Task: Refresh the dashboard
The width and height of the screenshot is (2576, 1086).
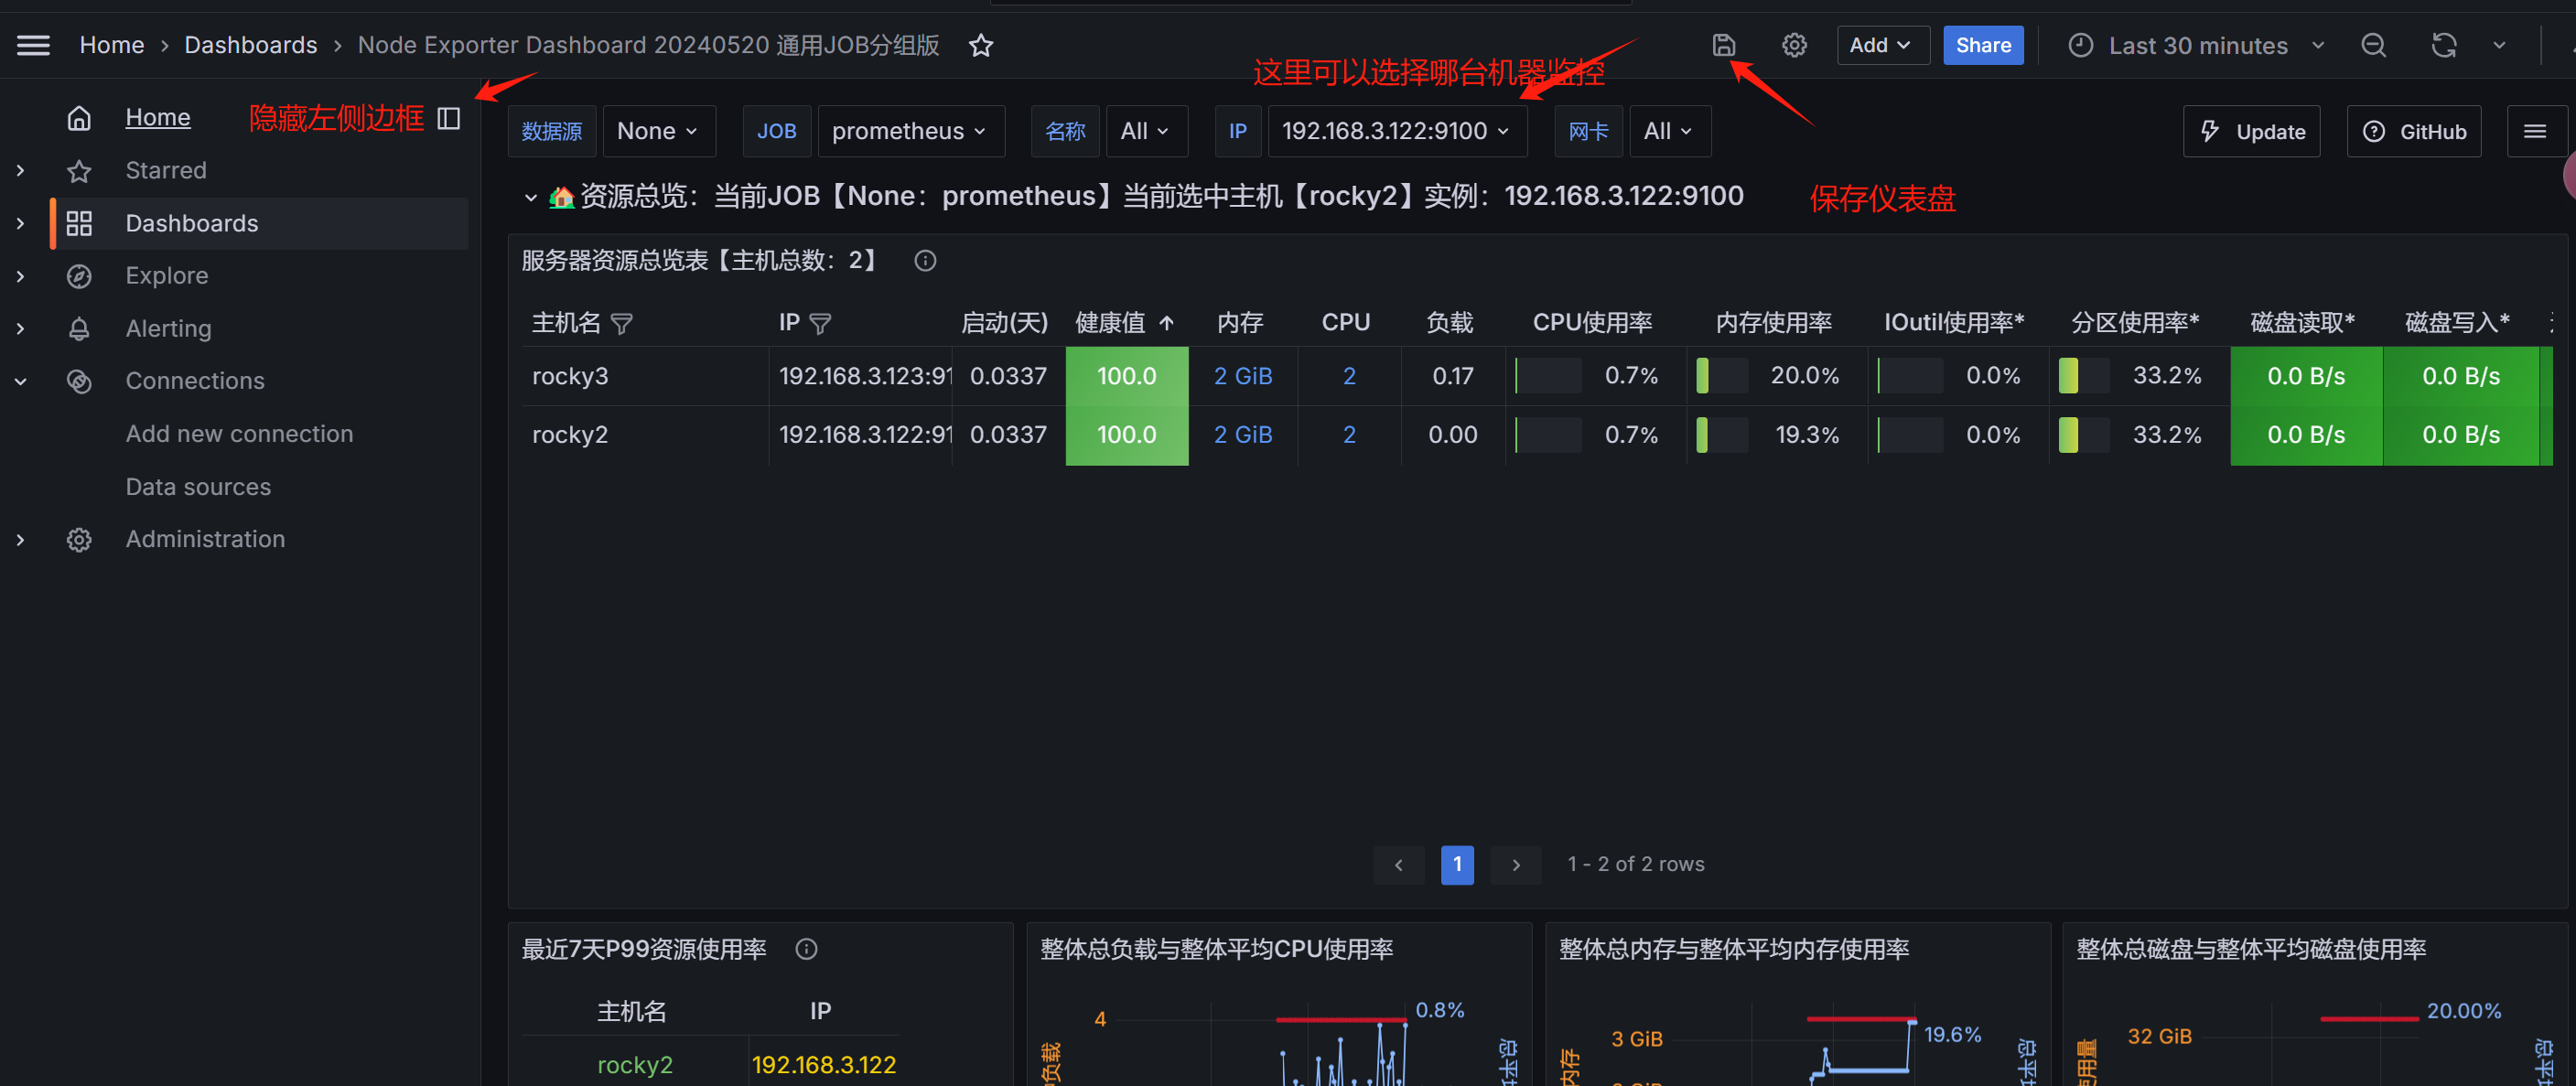Action: coord(2443,45)
